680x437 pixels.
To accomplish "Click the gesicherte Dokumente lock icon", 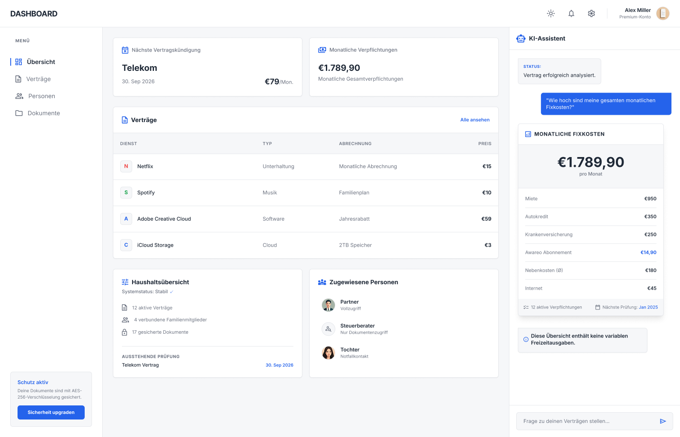I will click(x=124, y=332).
